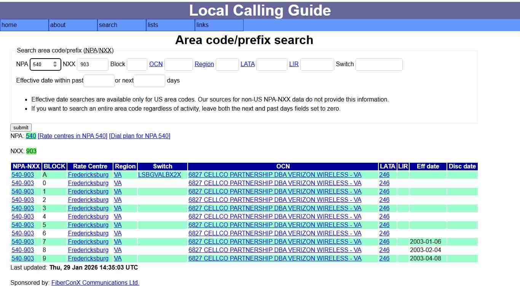This screenshot has width=520, height=292.
Task: Click the 'Effective date within past' days field
Action: coord(99,81)
